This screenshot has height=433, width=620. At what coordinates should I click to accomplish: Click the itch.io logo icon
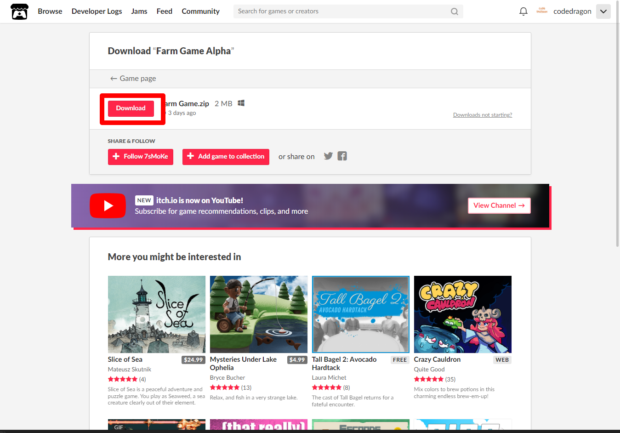pos(19,11)
